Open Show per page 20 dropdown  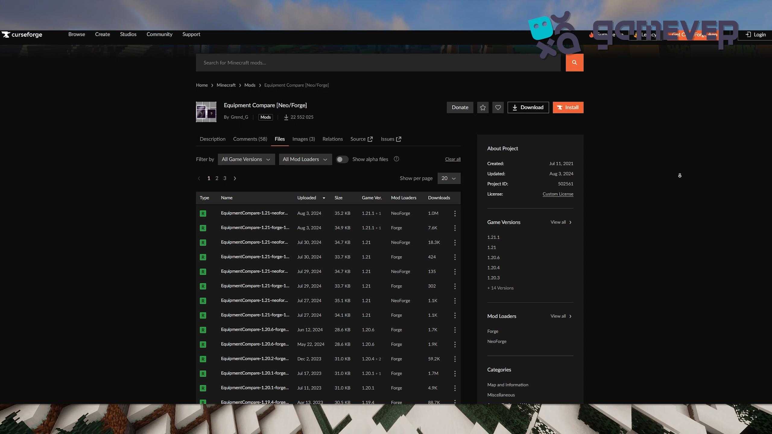click(449, 178)
